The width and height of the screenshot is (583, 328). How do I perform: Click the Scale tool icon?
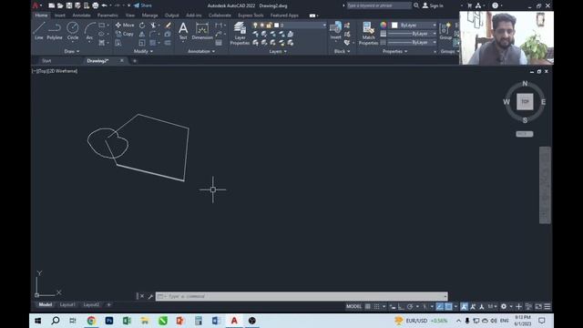tap(142, 43)
